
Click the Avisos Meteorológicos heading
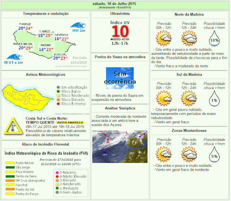pyautogui.click(x=45, y=75)
